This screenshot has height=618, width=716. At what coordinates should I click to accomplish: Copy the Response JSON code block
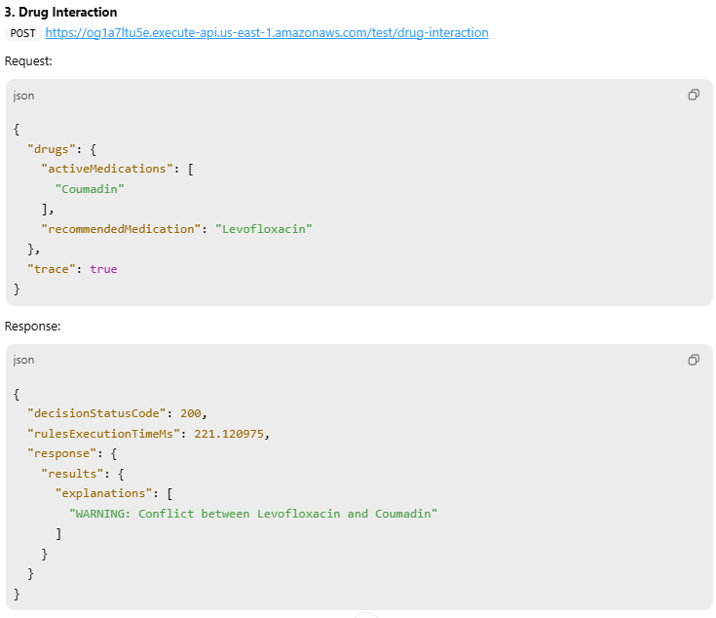coord(694,360)
